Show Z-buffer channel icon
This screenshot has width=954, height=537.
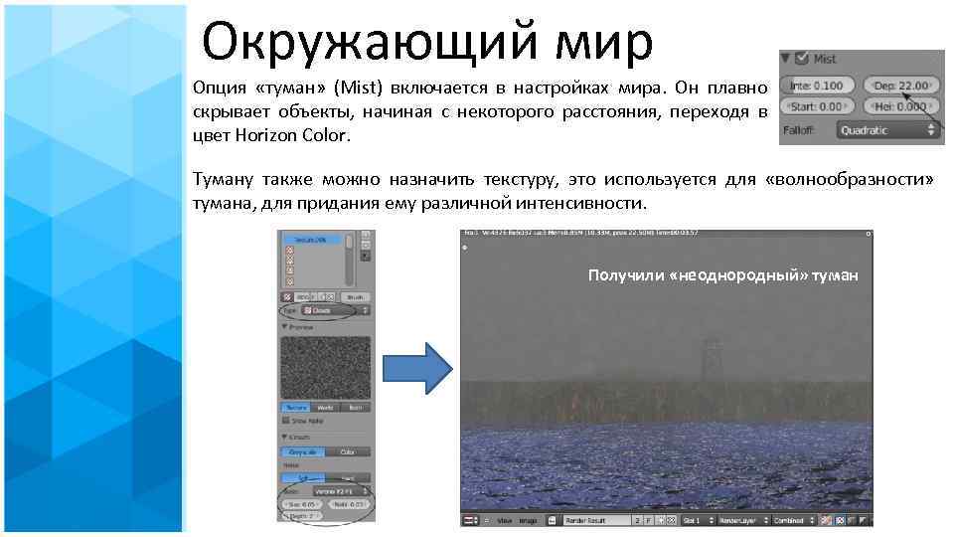pyautogui.click(x=864, y=520)
